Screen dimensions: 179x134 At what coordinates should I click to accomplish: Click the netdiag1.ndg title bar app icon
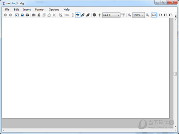coord(4,3)
